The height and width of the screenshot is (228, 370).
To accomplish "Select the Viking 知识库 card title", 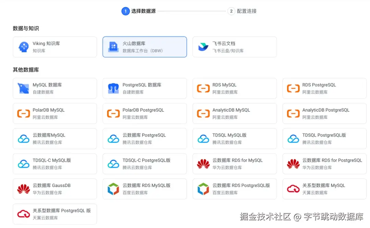I will click(x=46, y=43).
